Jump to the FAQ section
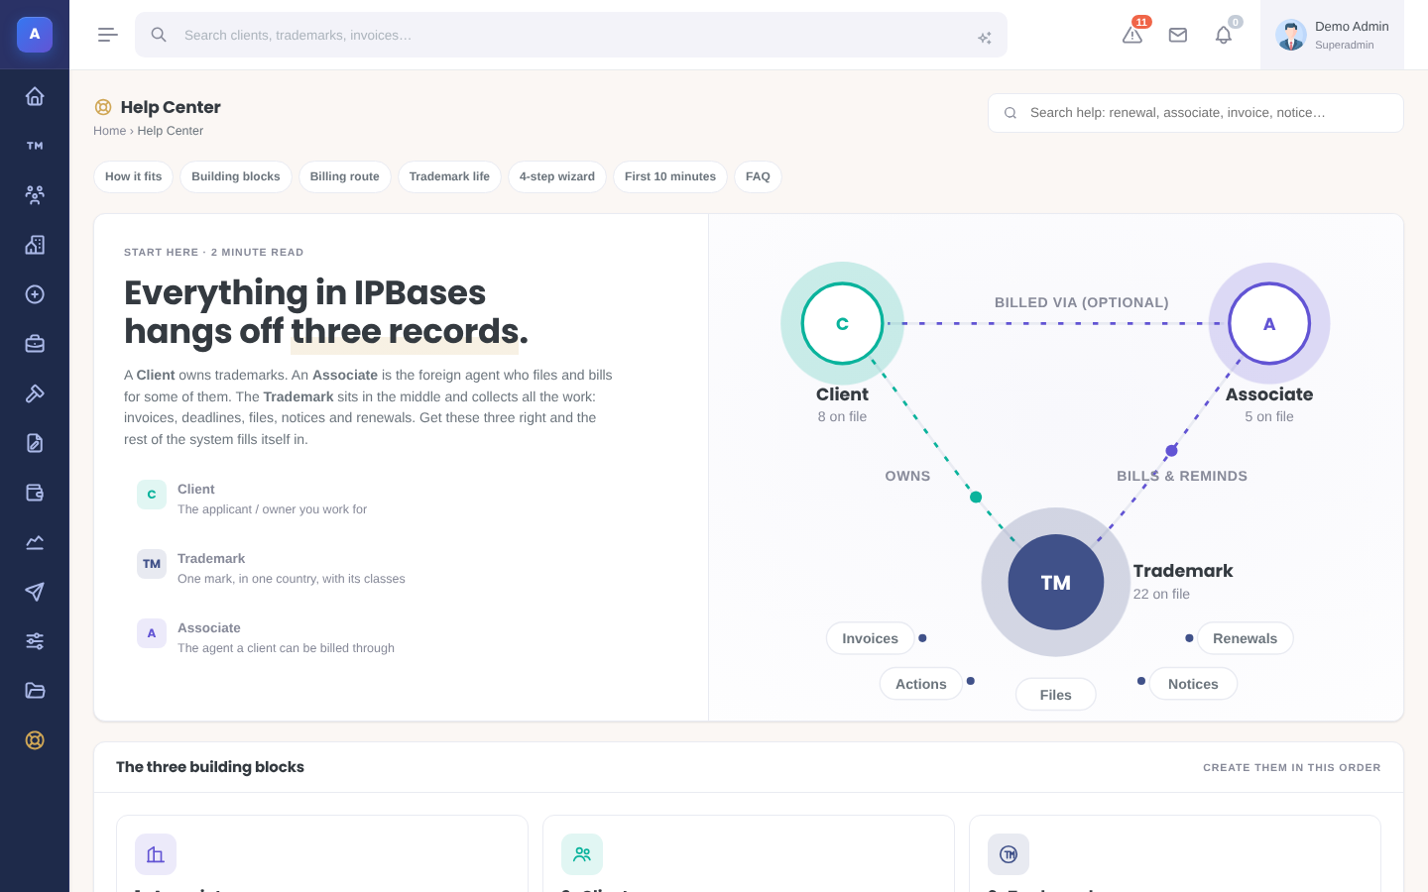This screenshot has height=892, width=1428. point(758,176)
